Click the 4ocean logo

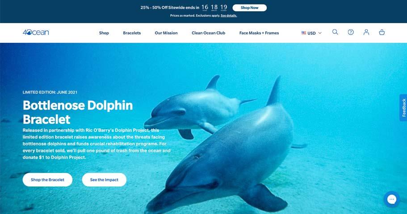coord(36,33)
